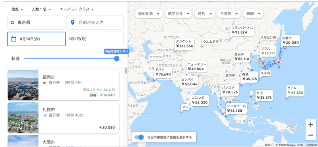
Task: Click the airline logo icon for 札幌市
Action: (x=45, y=115)
